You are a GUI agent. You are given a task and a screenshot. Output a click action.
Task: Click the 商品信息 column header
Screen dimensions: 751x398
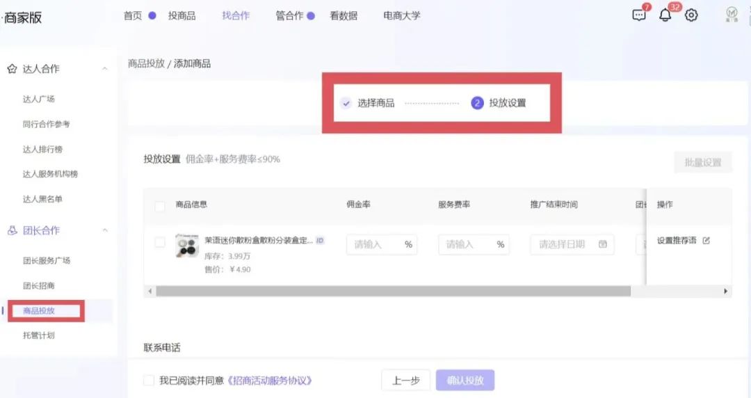click(191, 205)
